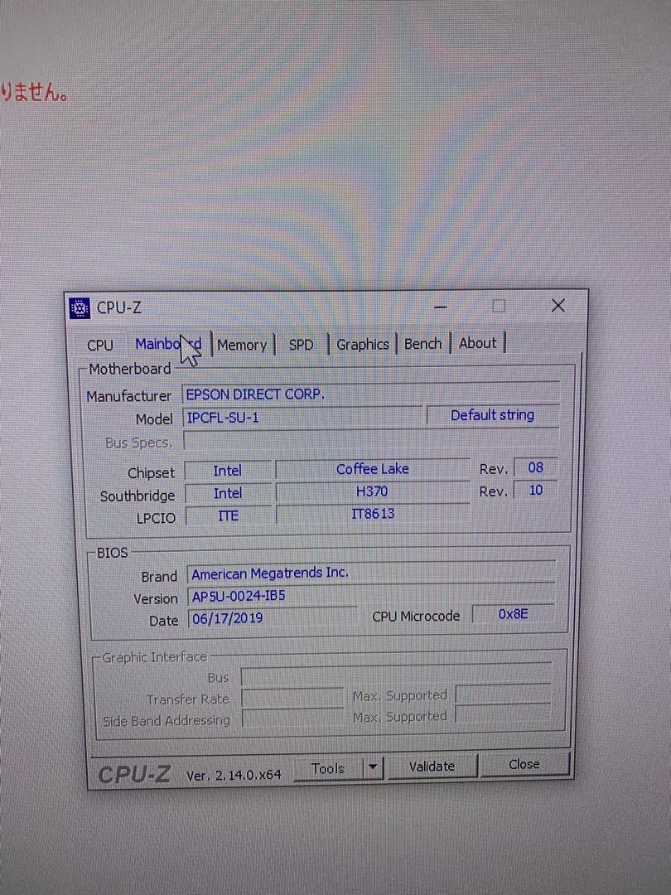This screenshot has width=671, height=895.
Task: Click the Manufacturer label
Action: click(x=129, y=395)
